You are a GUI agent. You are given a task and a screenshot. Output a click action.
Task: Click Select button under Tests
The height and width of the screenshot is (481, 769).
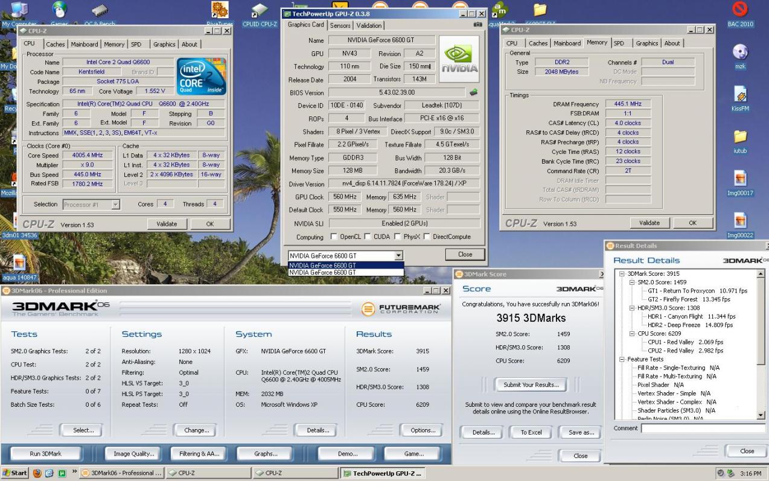[83, 430]
